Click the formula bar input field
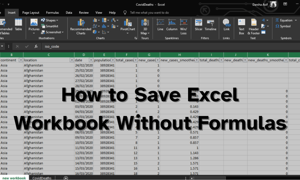 pyautogui.click(x=154, y=46)
